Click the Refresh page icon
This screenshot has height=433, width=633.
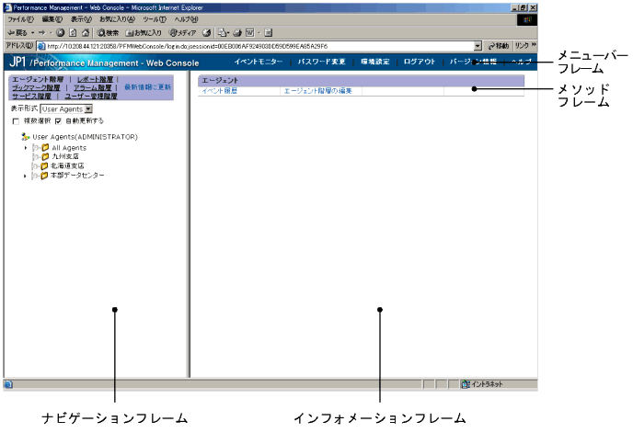tap(73, 33)
